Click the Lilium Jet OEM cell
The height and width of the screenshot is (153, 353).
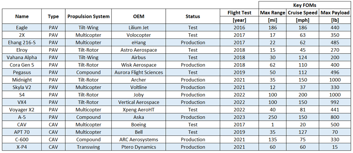[x=138, y=28]
